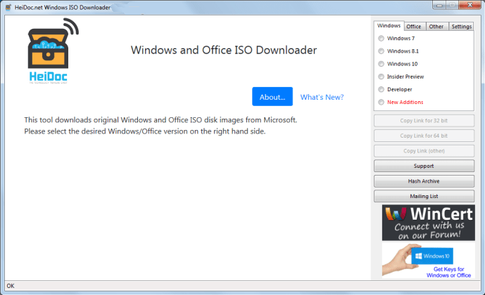Image resolution: width=485 pixels, height=295 pixels.
Task: Click Copy Link for 64 bit
Action: click(x=424, y=136)
